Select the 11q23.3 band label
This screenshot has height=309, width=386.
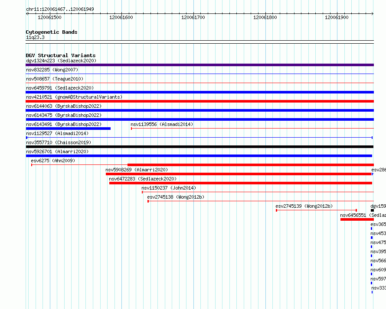35,37
